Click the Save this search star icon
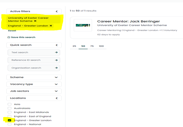 pyautogui.click(x=9, y=37)
